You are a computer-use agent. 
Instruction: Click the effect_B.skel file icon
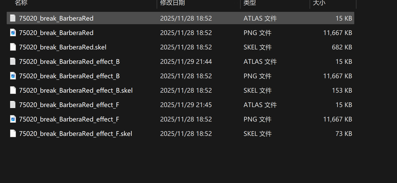pos(13,90)
